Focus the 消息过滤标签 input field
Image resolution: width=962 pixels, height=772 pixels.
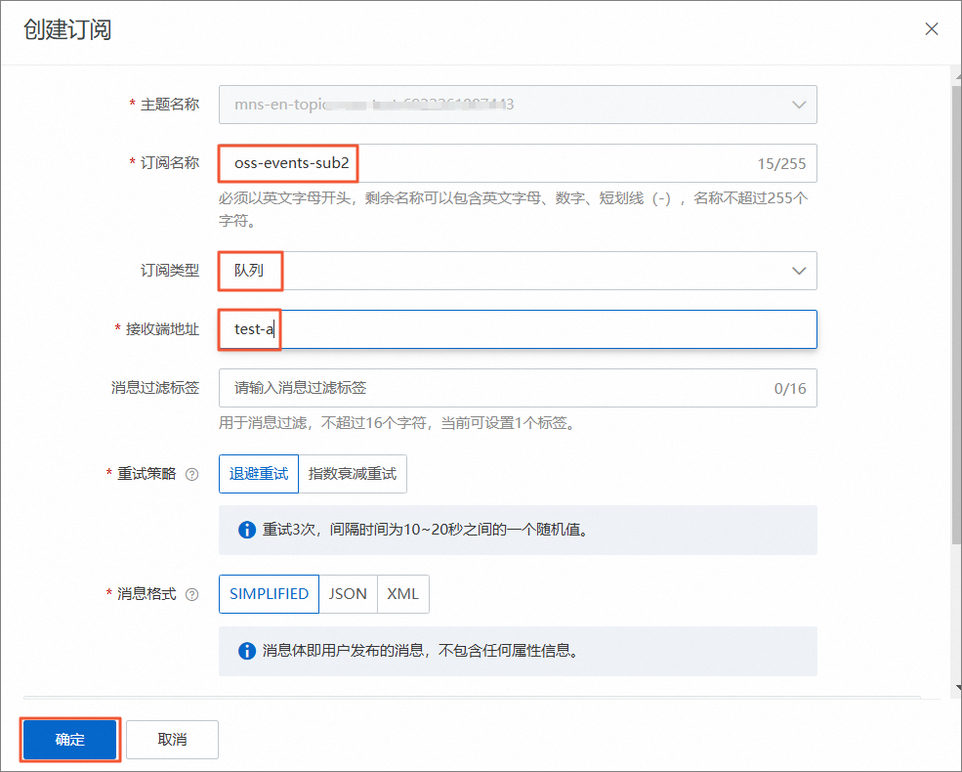point(518,388)
